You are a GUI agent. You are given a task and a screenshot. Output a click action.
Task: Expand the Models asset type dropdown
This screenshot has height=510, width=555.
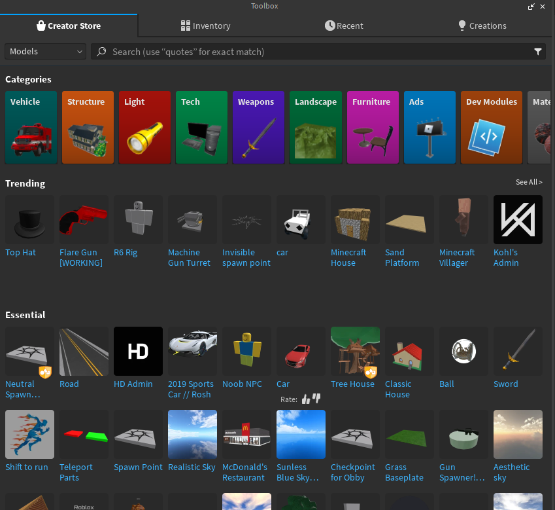[45, 51]
